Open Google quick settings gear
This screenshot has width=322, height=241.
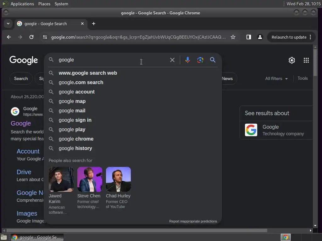click(292, 60)
